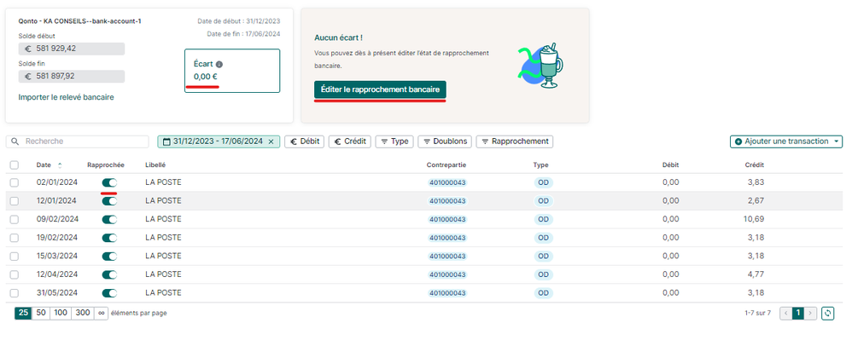Toggle Rapprochée switch for 02/01/2024 row
The width and height of the screenshot is (852, 352).
pos(109,182)
